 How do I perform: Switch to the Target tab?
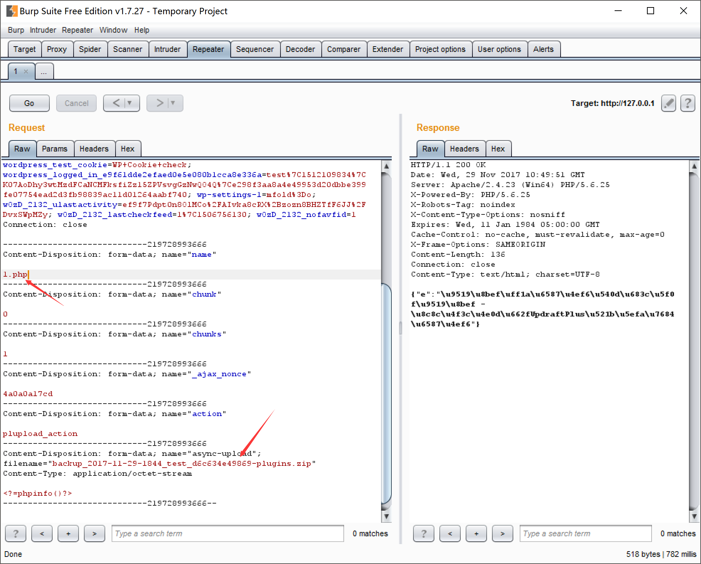[25, 49]
